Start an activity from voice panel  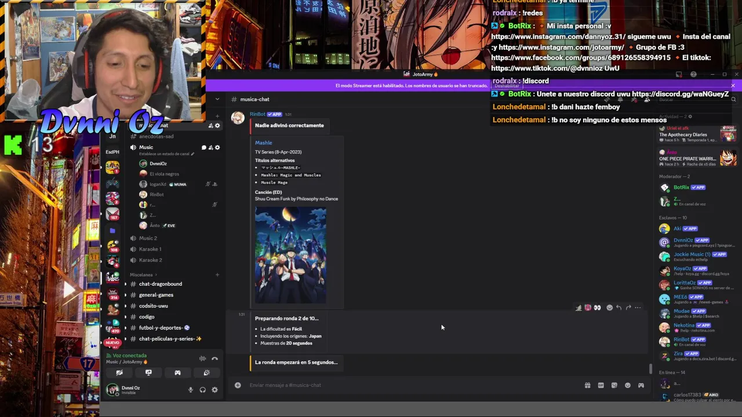click(177, 373)
